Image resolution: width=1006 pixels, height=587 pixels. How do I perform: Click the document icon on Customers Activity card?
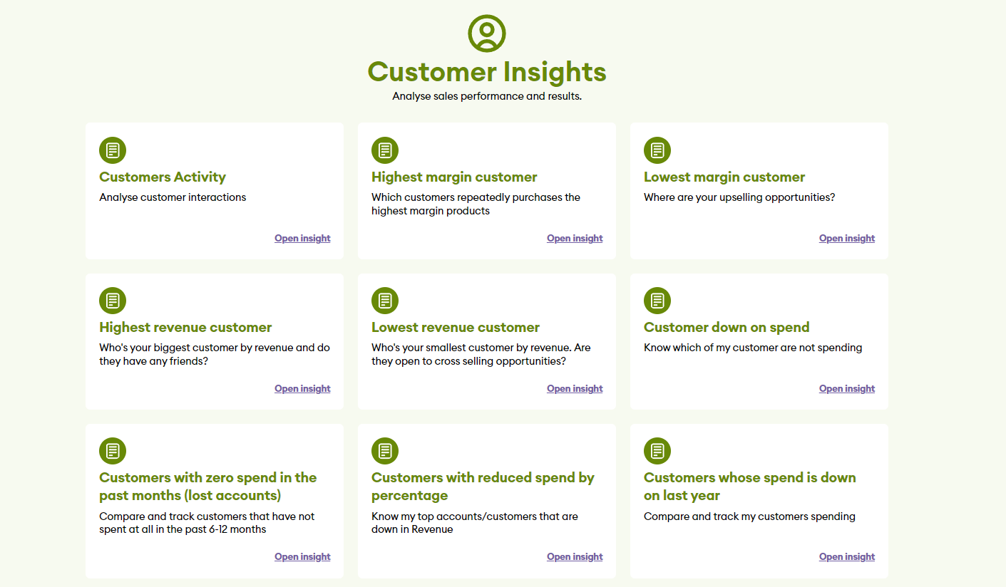coord(113,150)
